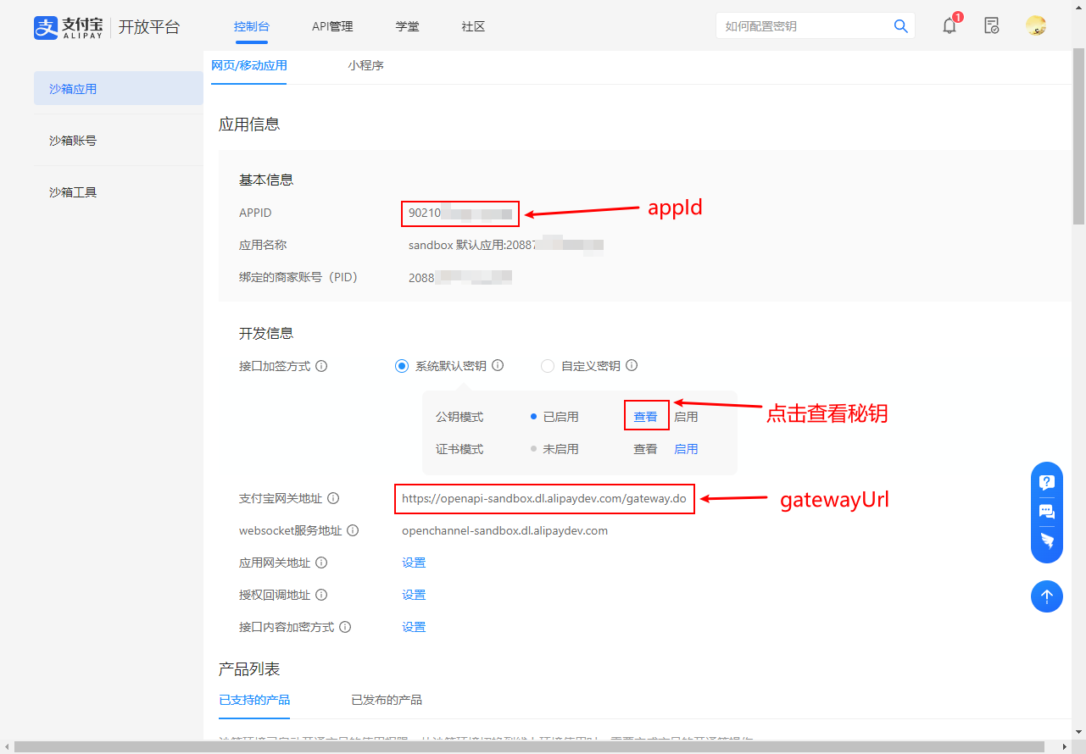
Task: Click info icon next to 支付宝网关地址
Action: tap(333, 499)
